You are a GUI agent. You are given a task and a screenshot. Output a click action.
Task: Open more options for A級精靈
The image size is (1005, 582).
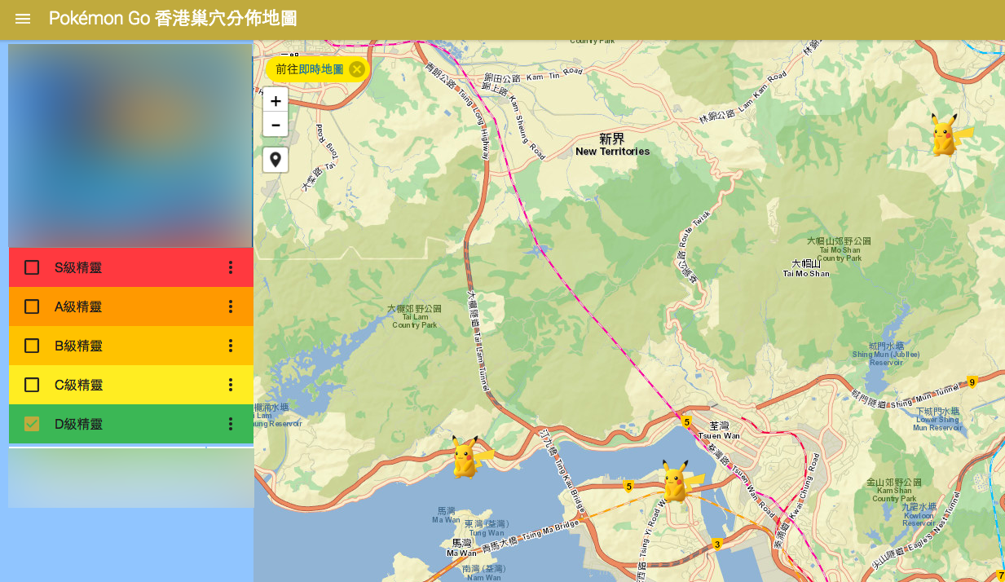tap(231, 306)
